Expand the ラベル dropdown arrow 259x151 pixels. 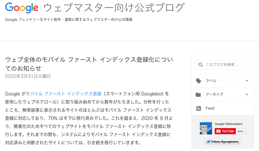coord(247,81)
